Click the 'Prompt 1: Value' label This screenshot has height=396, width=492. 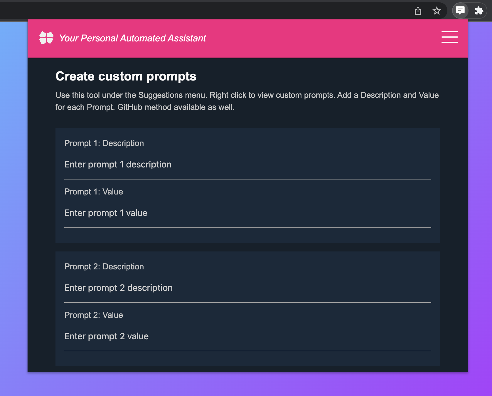[94, 192]
